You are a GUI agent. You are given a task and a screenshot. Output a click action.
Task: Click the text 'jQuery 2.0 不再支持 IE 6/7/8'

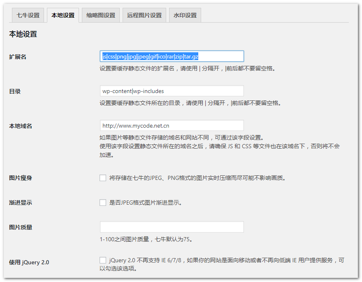tap(145, 261)
